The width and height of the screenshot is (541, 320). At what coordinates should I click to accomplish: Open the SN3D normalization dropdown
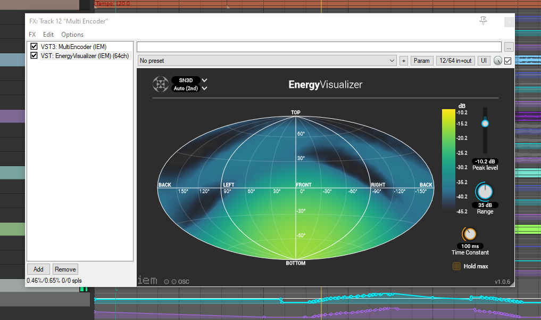click(x=189, y=80)
